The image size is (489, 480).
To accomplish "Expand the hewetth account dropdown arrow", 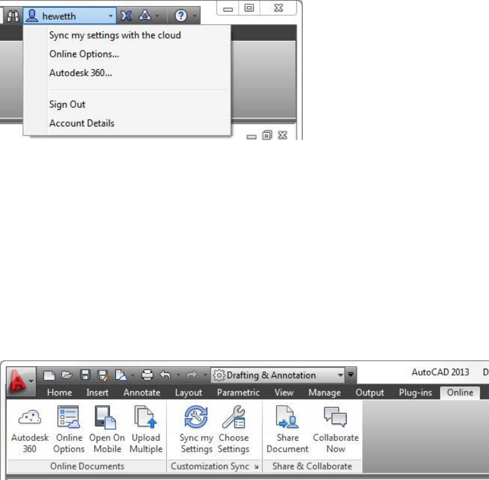I will 111,16.
